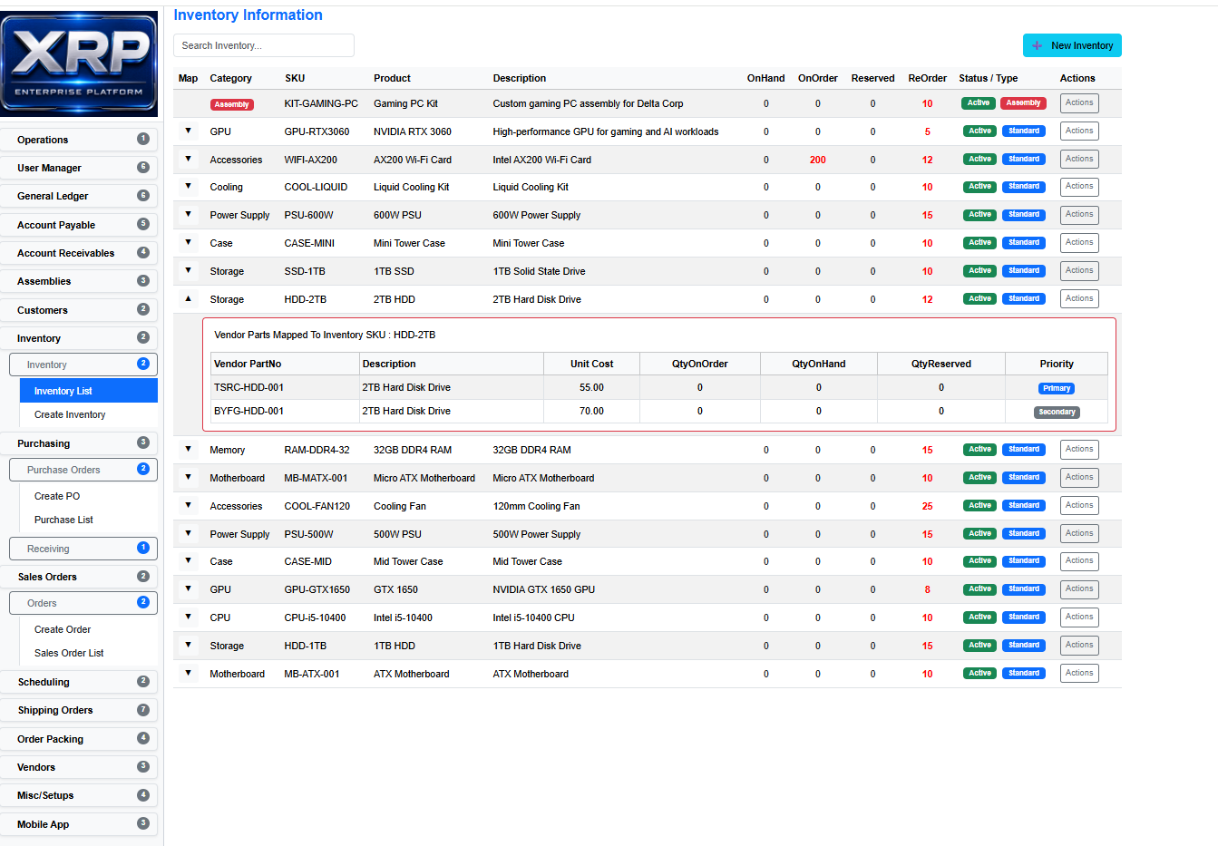The height and width of the screenshot is (846, 1218).
Task: Open the Account Receivables menu
Action: click(x=79, y=253)
